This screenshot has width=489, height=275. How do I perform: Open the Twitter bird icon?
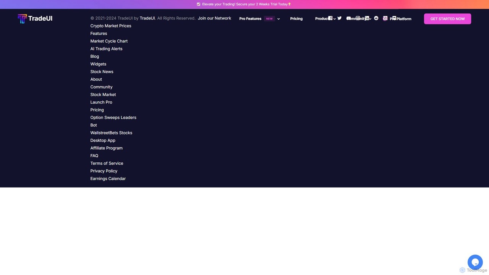[x=340, y=18]
